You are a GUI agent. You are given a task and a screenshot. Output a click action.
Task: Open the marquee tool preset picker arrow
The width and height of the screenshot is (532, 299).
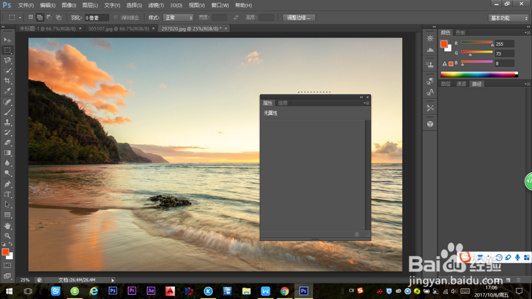(x=20, y=18)
